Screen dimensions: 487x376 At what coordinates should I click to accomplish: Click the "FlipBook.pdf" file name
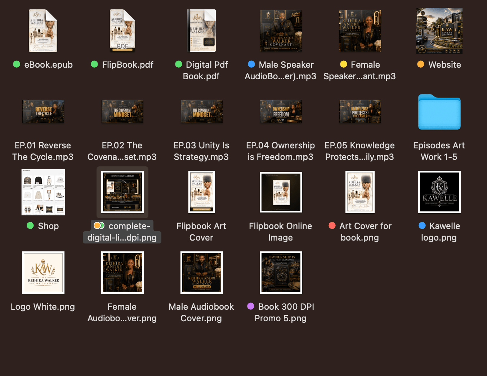(128, 65)
